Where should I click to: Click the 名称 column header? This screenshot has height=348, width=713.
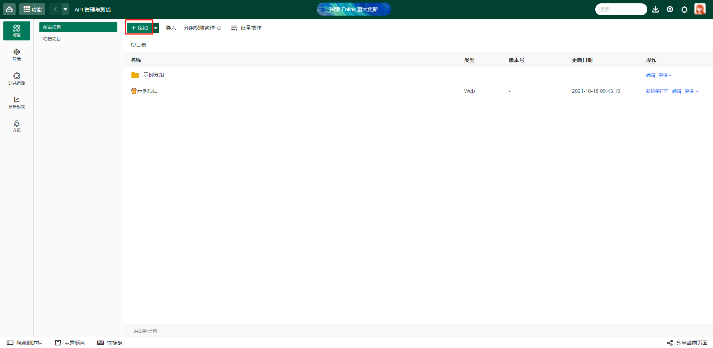(x=136, y=60)
